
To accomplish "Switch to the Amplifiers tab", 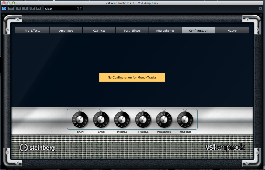I will 66,30.
